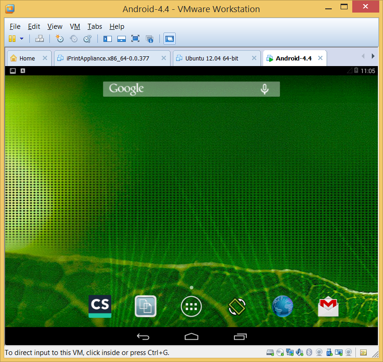Tap the terminal notification icon
The width and height of the screenshot is (383, 362).
[x=13, y=71]
